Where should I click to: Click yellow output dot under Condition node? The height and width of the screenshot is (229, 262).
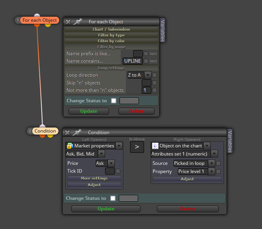pos(50,136)
